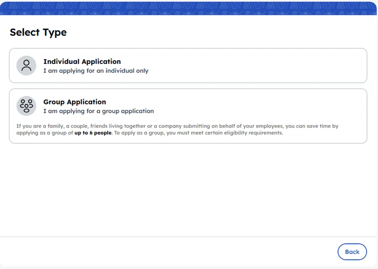The width and height of the screenshot is (378, 269).
Task: Click the single person icon for Individual Application
Action: [x=26, y=66]
